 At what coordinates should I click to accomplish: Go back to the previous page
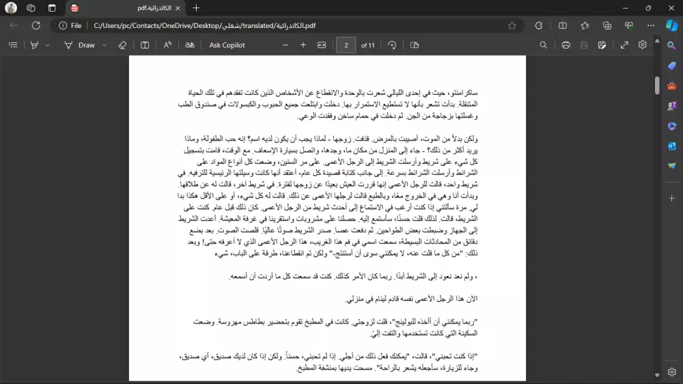(x=14, y=26)
